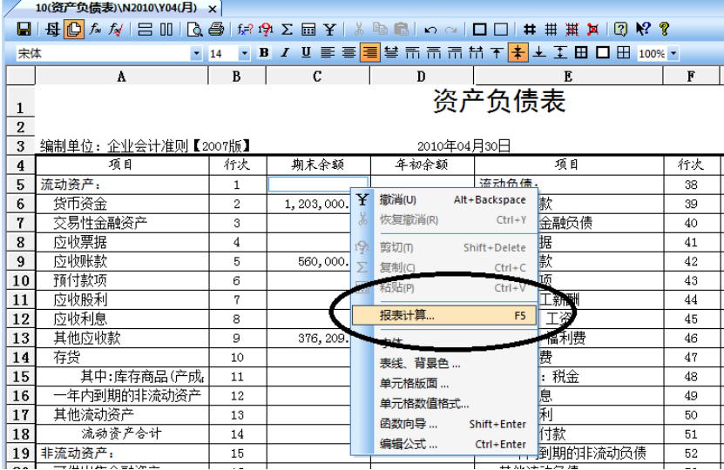724x470 pixels.
Task: Expand the font size dropdown showing 14
Action: pos(244,53)
